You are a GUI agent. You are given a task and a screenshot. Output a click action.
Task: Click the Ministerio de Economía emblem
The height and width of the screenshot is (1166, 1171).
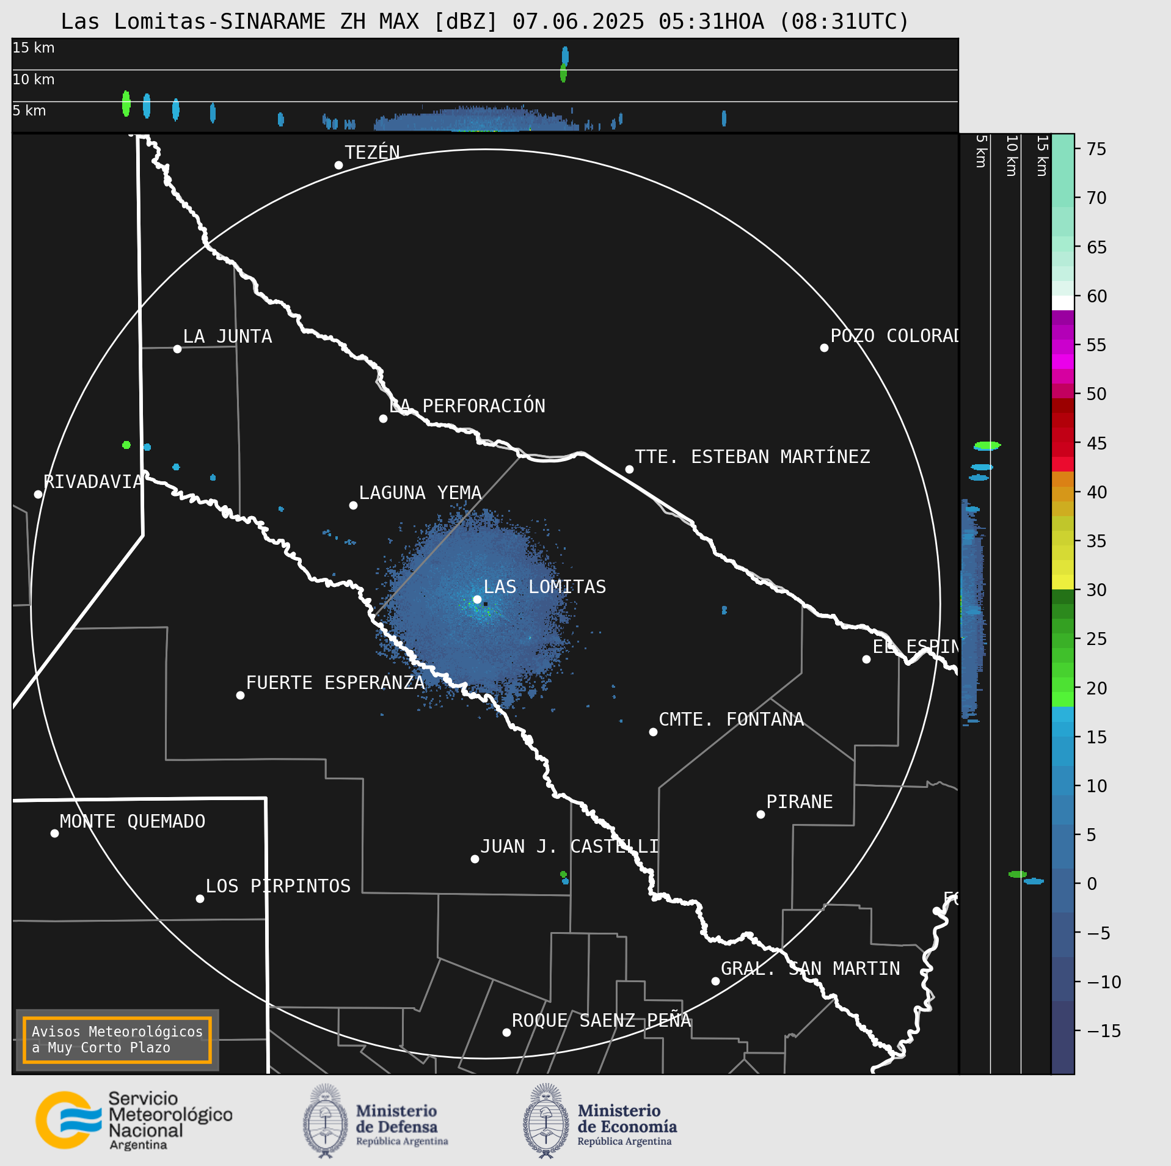[545, 1121]
